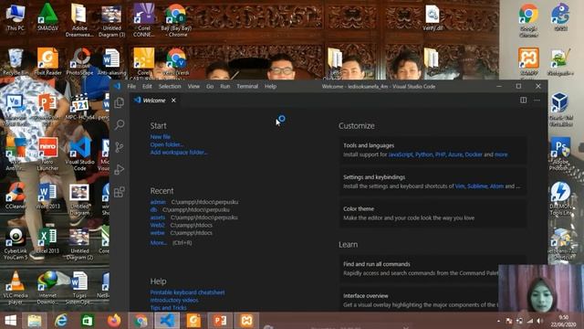Image resolution: width=584 pixels, height=329 pixels.
Task: Open recent folder webe
Action: click(157, 233)
